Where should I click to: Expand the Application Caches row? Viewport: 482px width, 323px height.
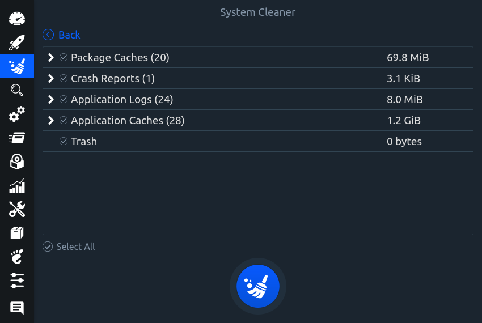tap(51, 121)
